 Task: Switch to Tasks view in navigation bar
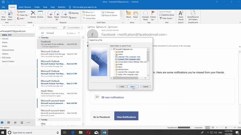coord(22,123)
